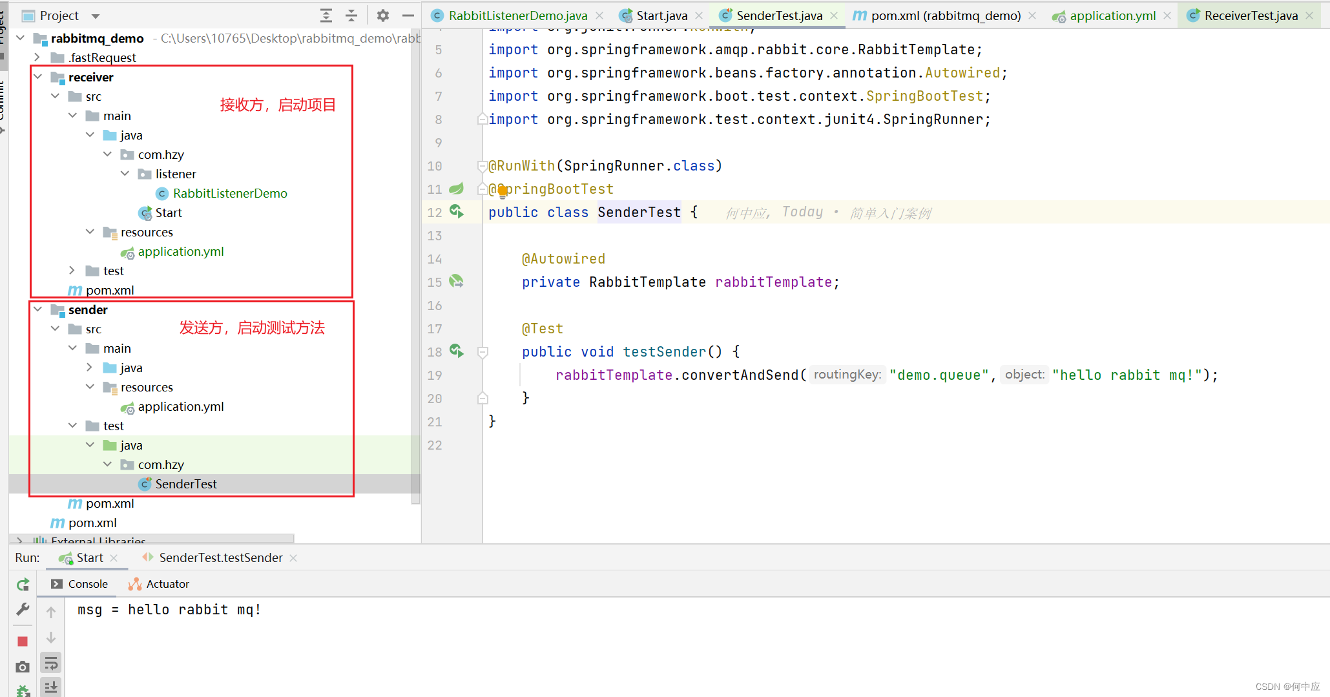This screenshot has height=697, width=1330.
Task: Fold the import block at line 8
Action: point(483,120)
